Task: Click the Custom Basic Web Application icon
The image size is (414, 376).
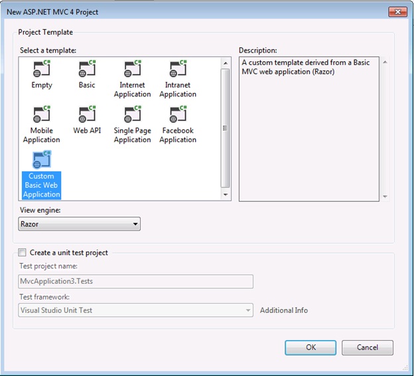Action: pyautogui.click(x=42, y=159)
